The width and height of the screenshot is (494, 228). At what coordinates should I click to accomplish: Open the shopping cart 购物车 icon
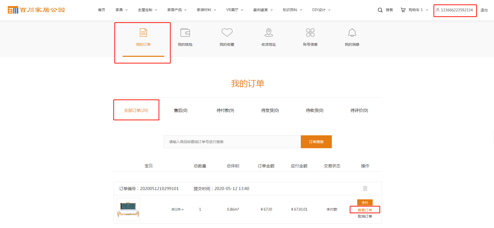[403, 10]
